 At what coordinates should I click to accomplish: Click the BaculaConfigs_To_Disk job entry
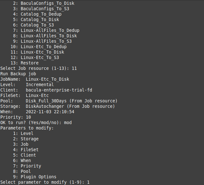coord(44,3)
